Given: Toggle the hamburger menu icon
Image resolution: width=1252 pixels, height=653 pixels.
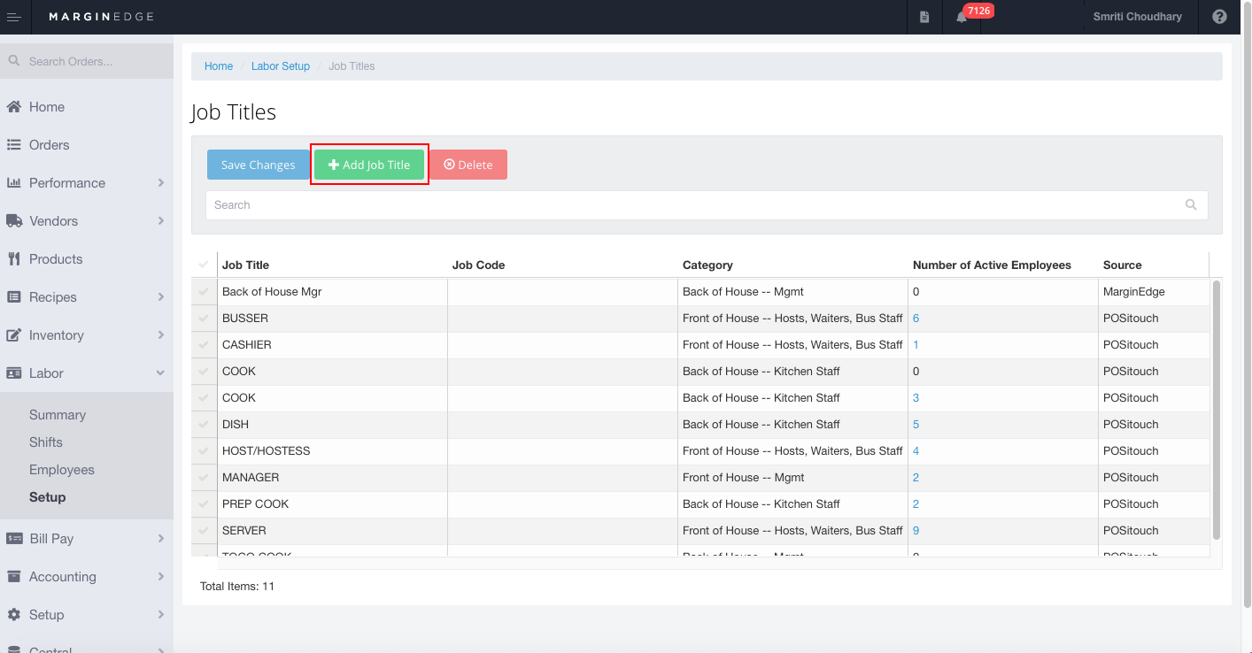Looking at the screenshot, I should (14, 17).
